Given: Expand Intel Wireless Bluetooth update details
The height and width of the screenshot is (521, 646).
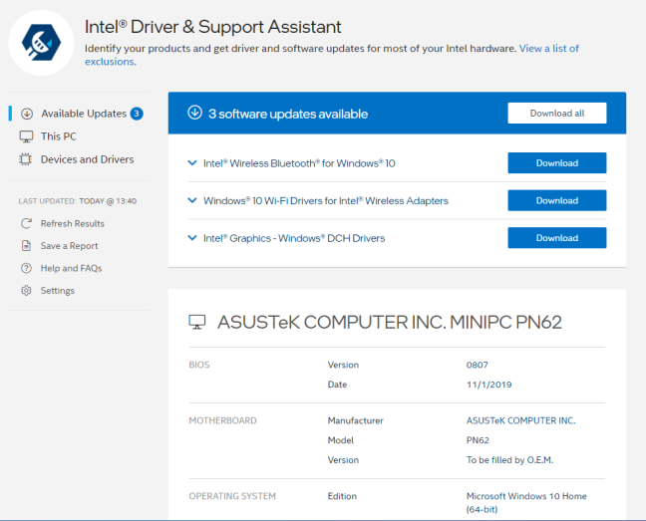Looking at the screenshot, I should point(192,163).
